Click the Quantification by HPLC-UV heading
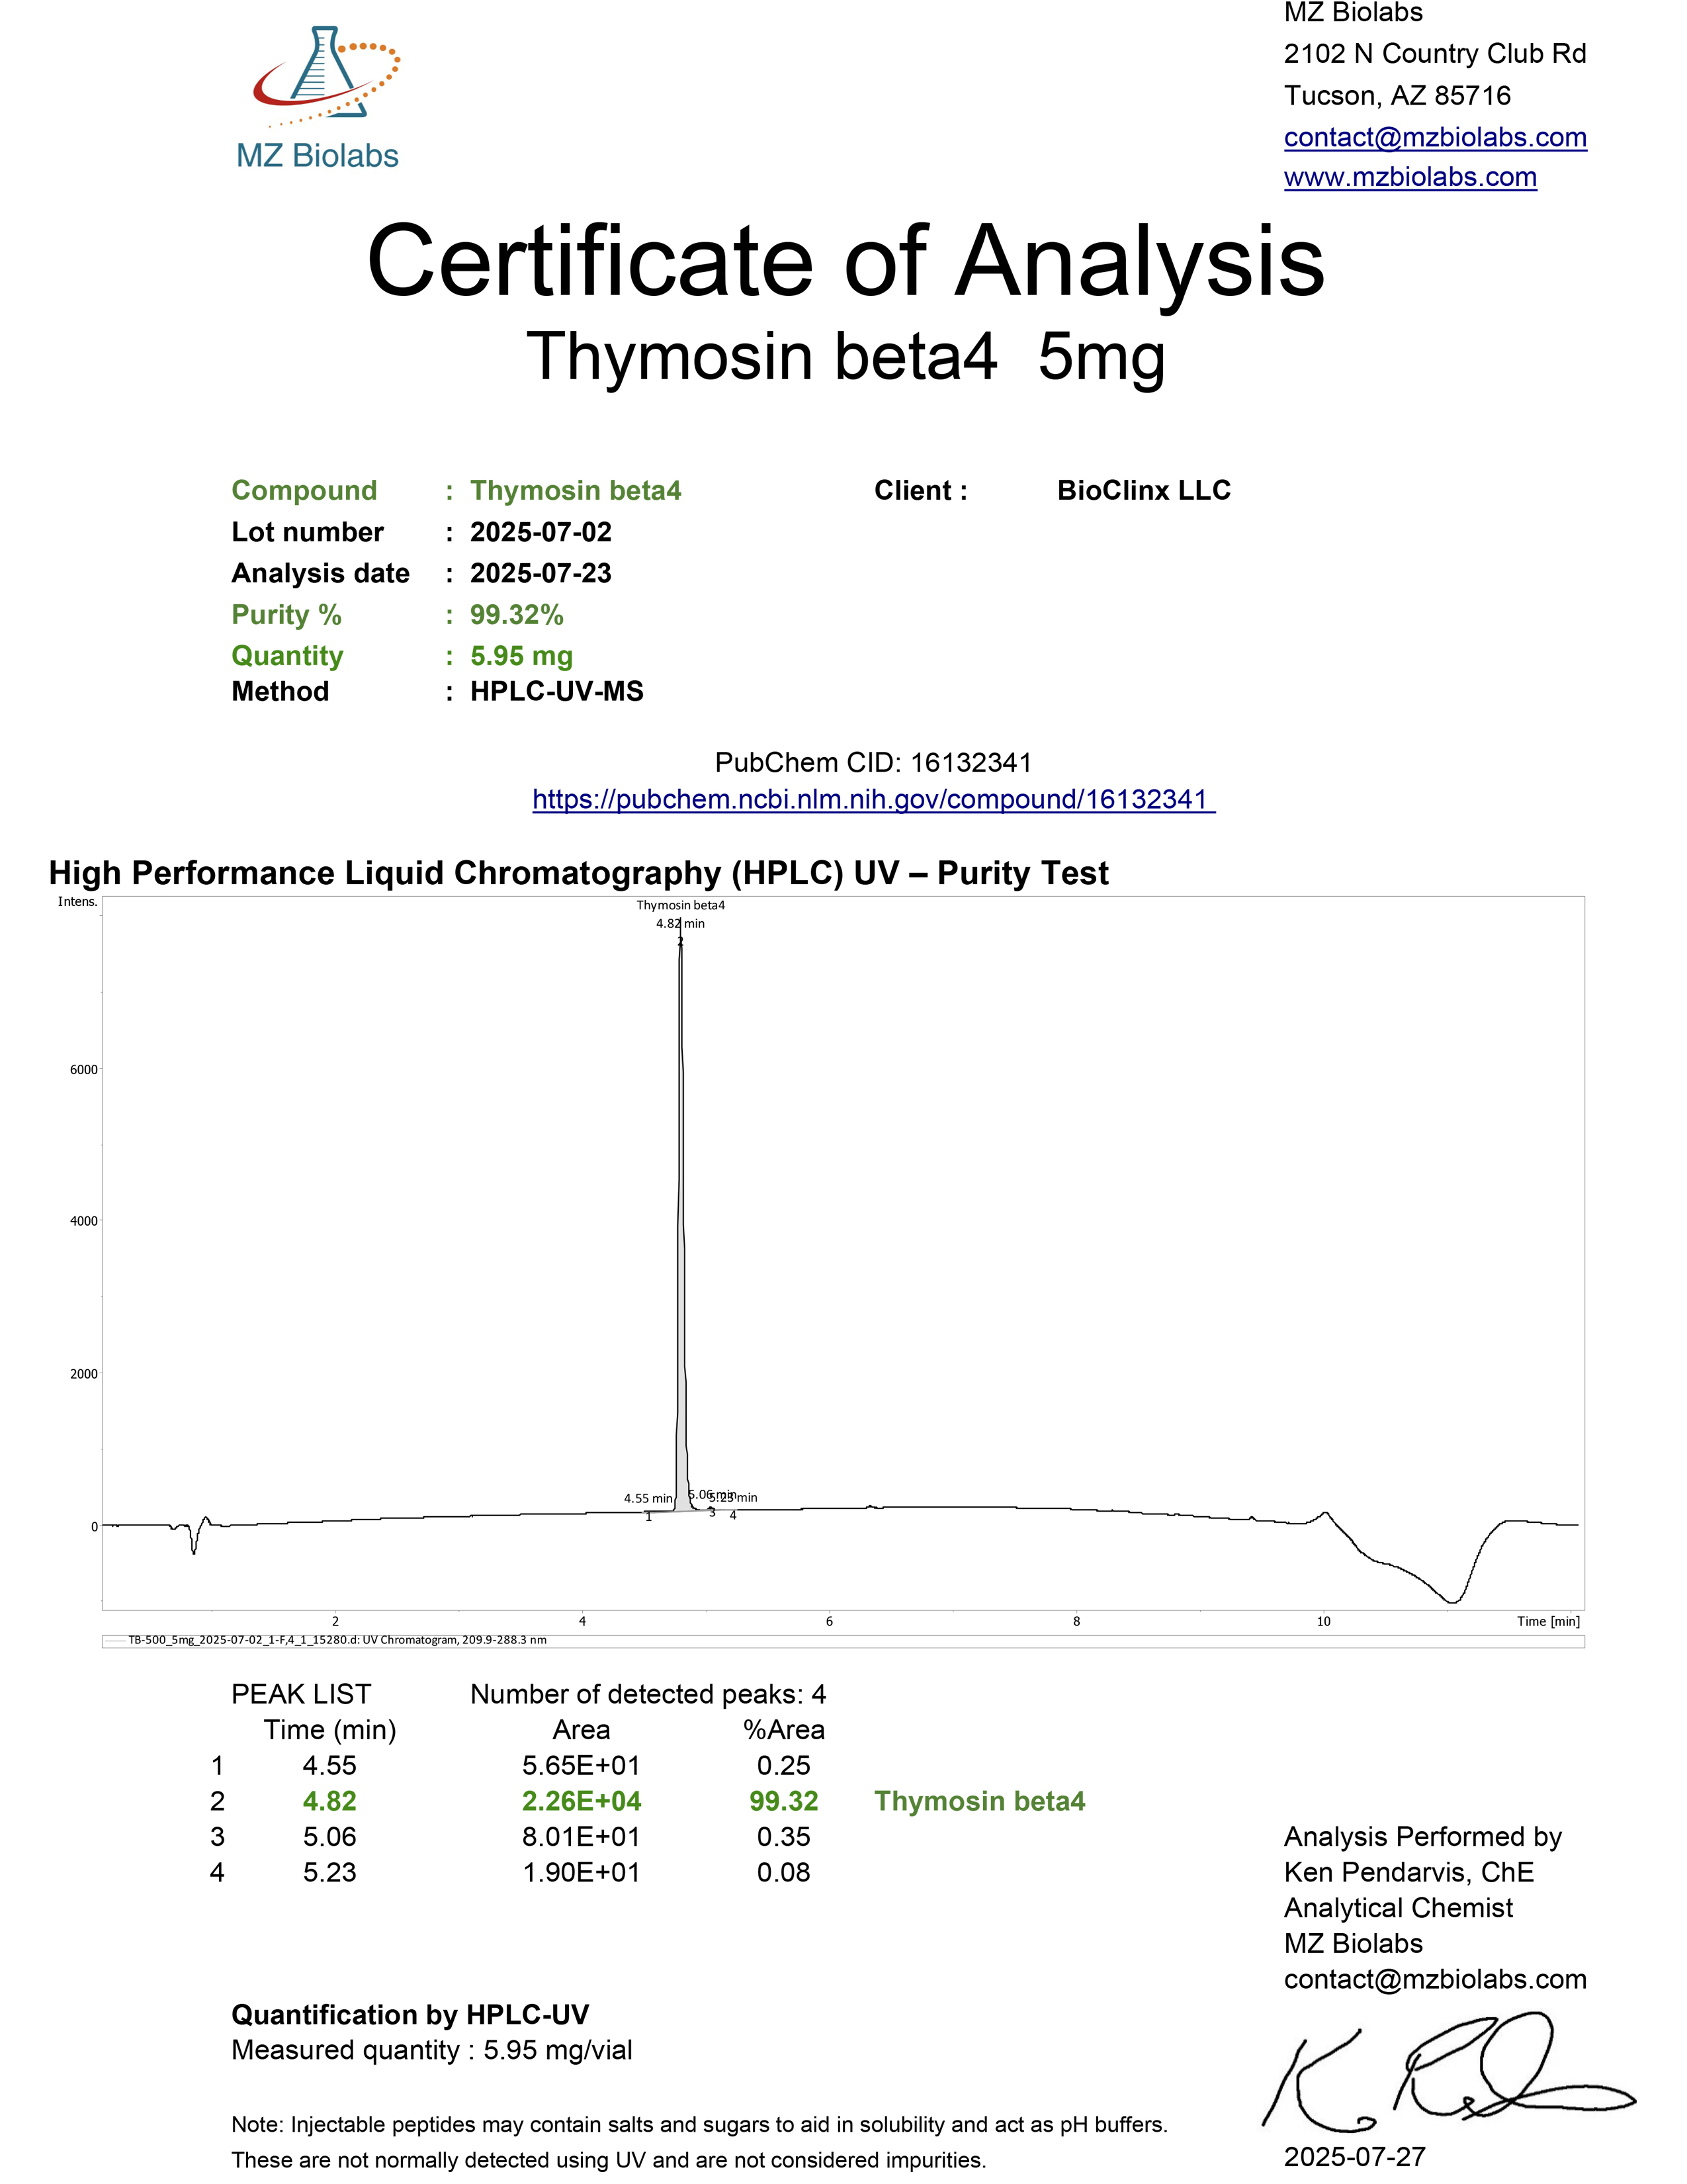1687x2184 pixels. point(410,2014)
